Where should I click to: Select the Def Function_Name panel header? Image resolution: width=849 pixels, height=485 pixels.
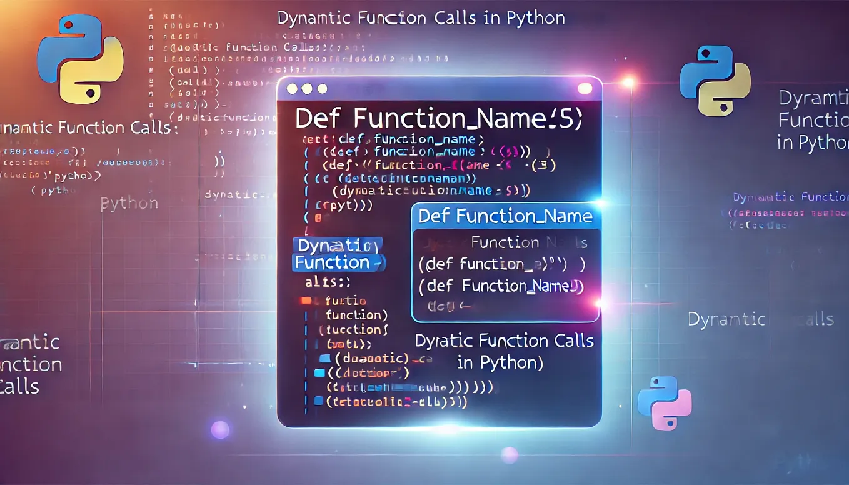(x=505, y=216)
